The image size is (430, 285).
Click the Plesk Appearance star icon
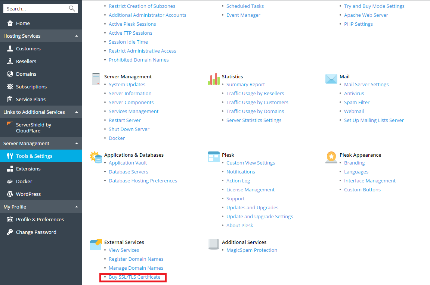point(331,157)
